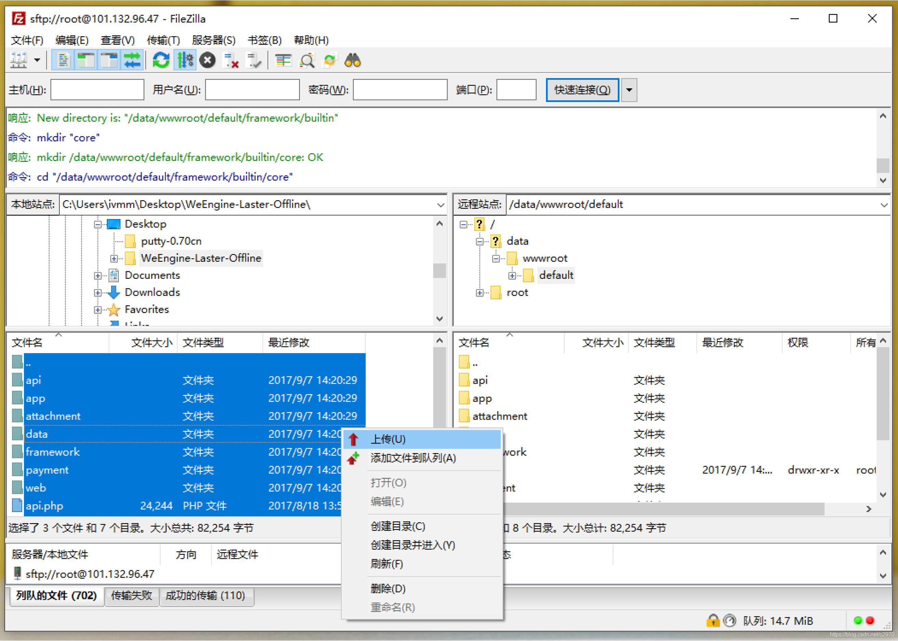Open directory listing filters icon
Viewport: 898px width, 641px height.
pyautogui.click(x=283, y=60)
